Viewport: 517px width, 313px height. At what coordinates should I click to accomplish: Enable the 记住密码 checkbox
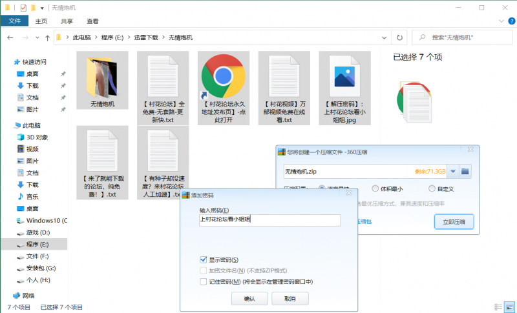click(204, 281)
